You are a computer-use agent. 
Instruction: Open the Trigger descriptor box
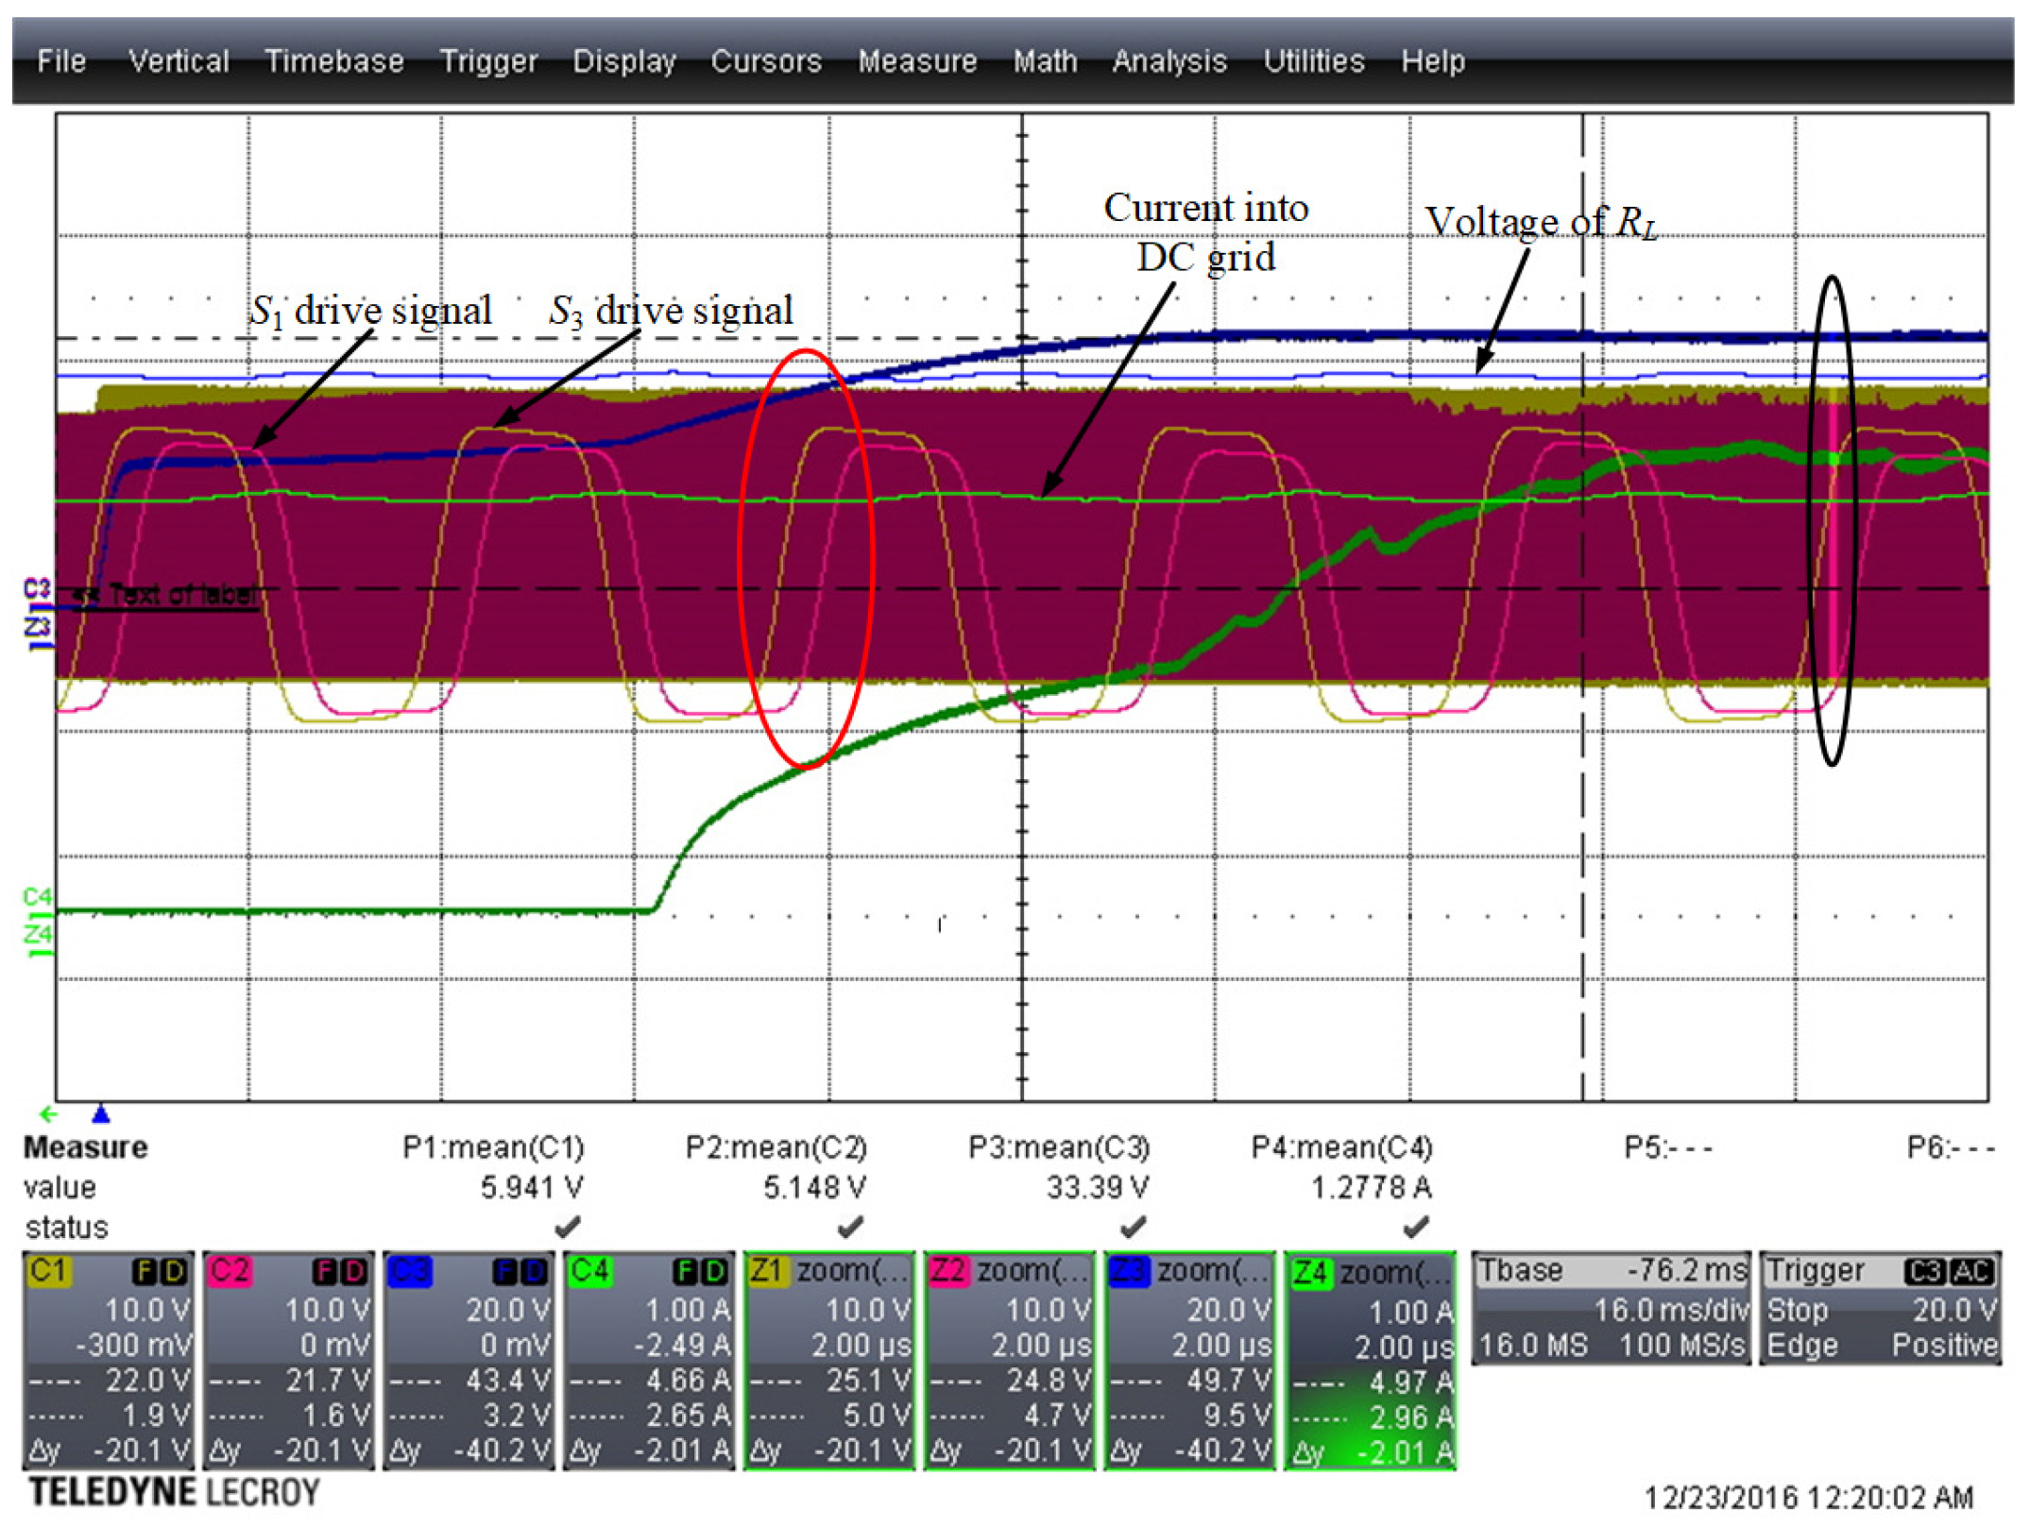coord(1880,1309)
